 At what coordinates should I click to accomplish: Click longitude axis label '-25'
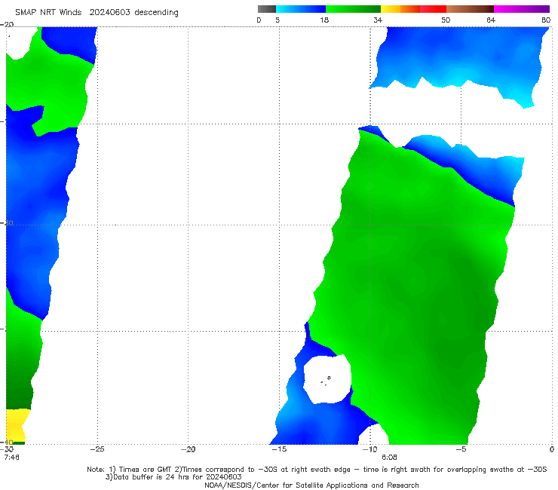click(97, 449)
